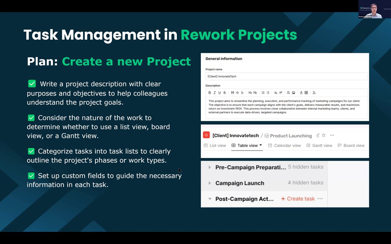Insert a code block in the description

[x=237, y=93]
